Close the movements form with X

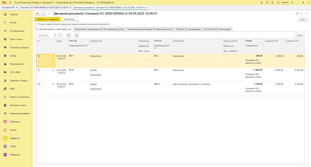pyautogui.click(x=307, y=13)
